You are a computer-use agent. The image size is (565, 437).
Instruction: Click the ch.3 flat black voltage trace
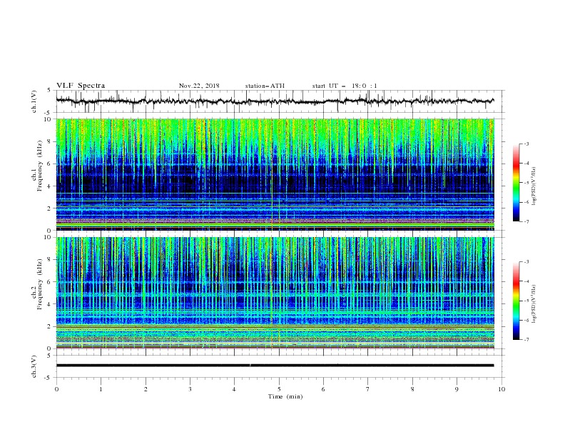(x=275, y=366)
